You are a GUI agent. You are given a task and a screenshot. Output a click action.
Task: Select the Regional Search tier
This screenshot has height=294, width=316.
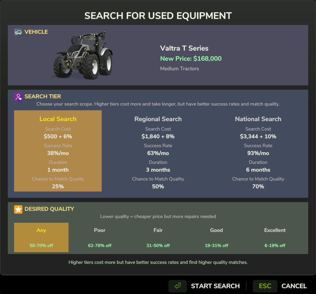coord(158,151)
